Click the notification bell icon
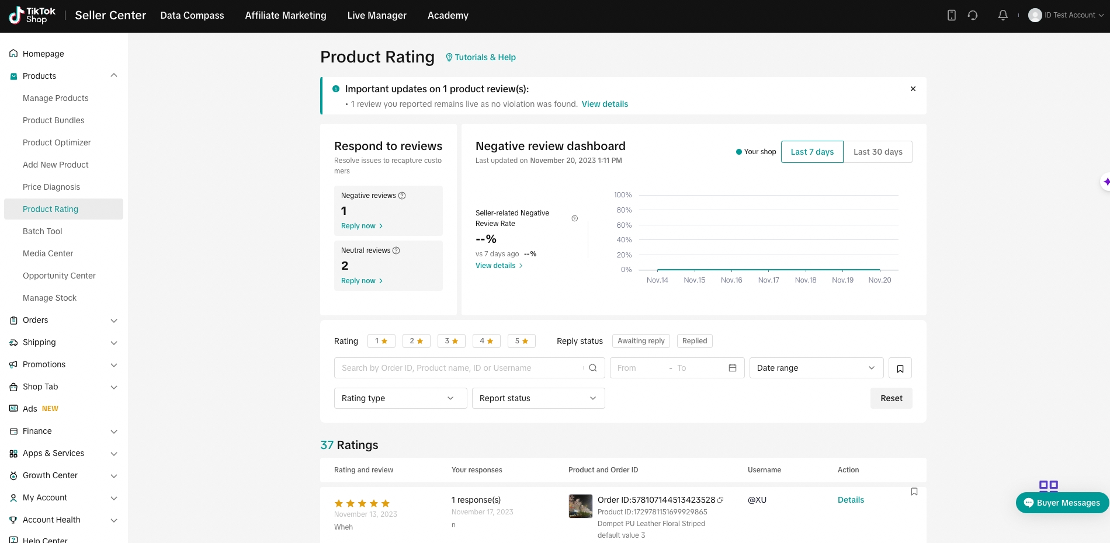The height and width of the screenshot is (543, 1110). coord(1003,16)
